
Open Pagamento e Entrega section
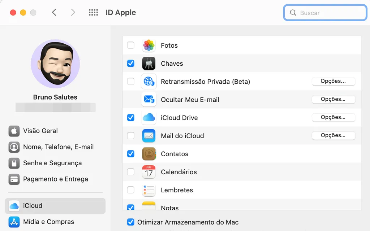pos(55,179)
